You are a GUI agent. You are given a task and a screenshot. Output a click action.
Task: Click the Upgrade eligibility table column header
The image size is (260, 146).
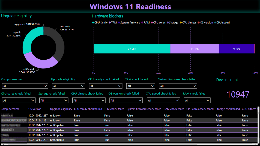[61, 109]
